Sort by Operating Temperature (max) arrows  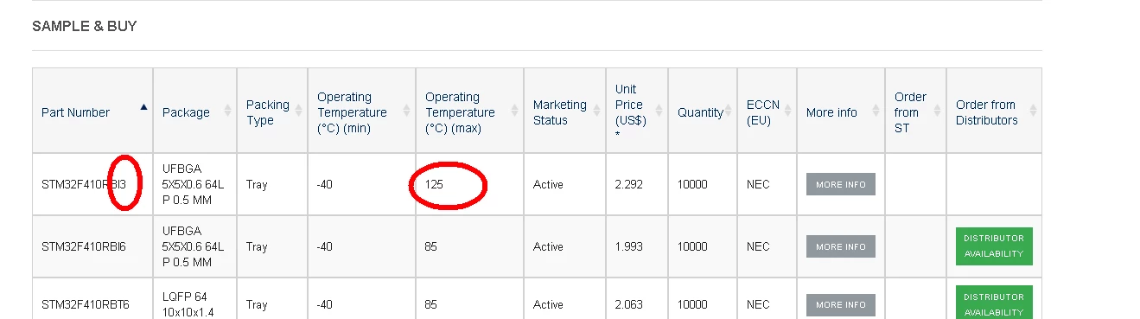point(514,111)
